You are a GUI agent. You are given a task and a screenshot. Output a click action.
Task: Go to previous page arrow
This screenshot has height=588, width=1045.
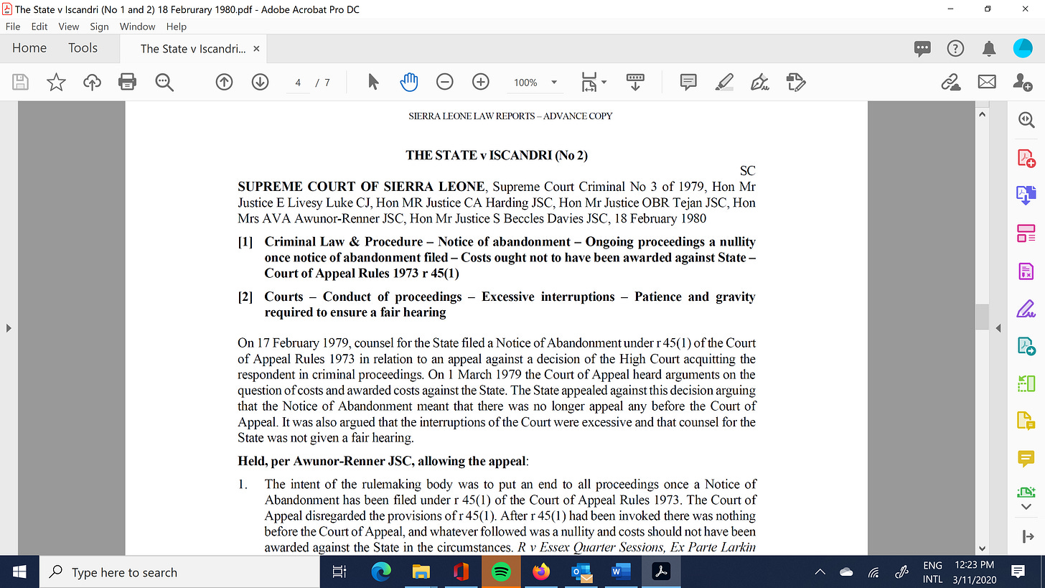tap(224, 83)
